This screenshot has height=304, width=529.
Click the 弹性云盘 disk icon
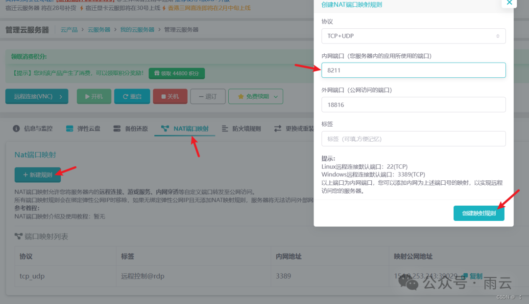click(69, 129)
